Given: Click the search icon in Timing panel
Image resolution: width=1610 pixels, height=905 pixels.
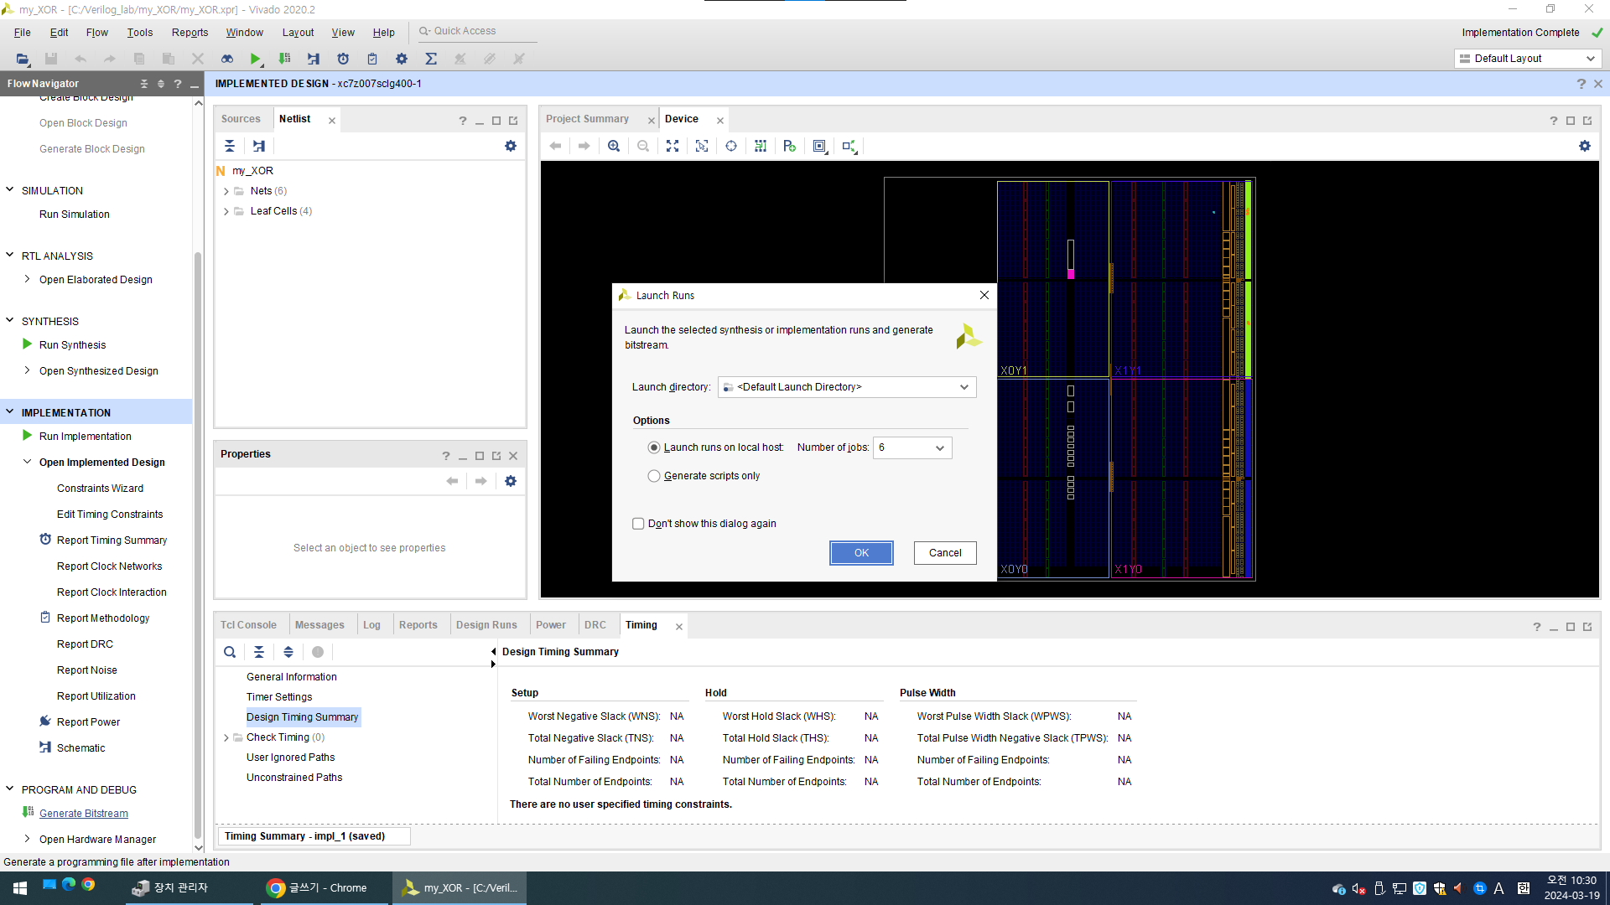Looking at the screenshot, I should (x=230, y=652).
